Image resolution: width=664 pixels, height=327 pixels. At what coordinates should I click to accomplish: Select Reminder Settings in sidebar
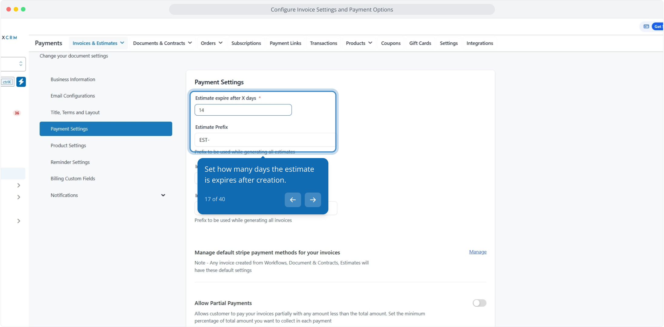70,162
